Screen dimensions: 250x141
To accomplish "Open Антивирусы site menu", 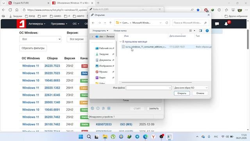I will (x=37, y=23).
